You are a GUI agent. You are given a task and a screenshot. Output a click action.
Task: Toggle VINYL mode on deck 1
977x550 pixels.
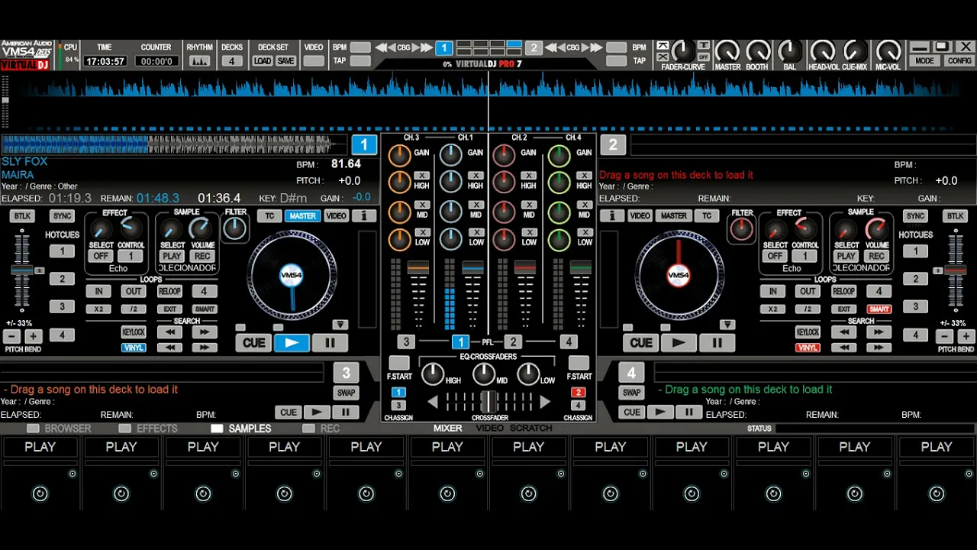pyautogui.click(x=134, y=348)
